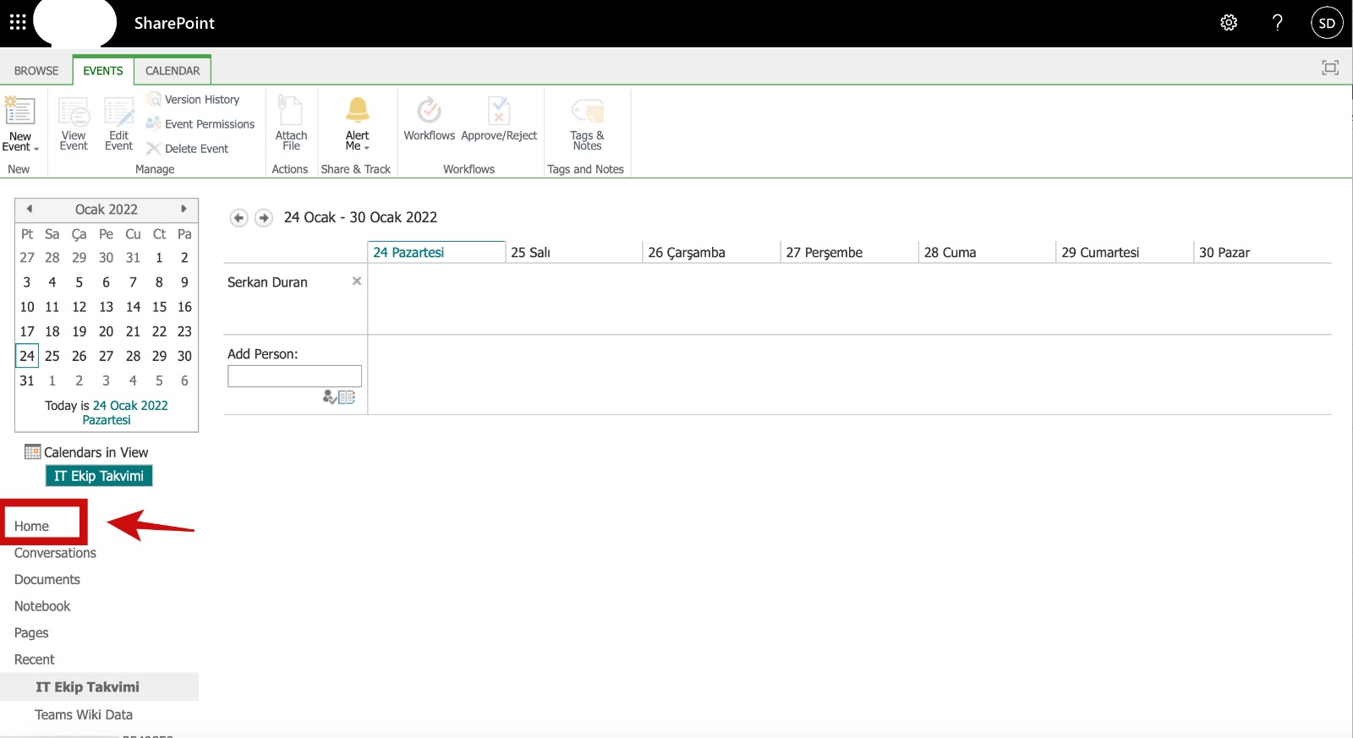Open the settings gear menu

[1229, 23]
